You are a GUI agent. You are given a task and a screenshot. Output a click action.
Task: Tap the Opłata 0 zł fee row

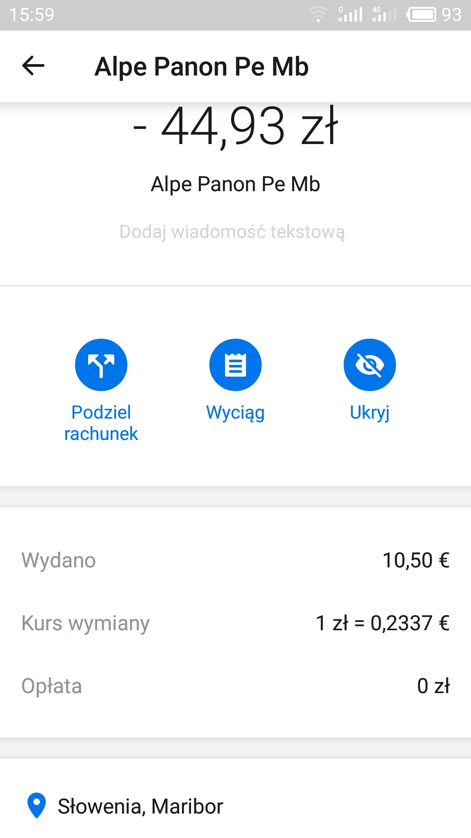point(235,686)
